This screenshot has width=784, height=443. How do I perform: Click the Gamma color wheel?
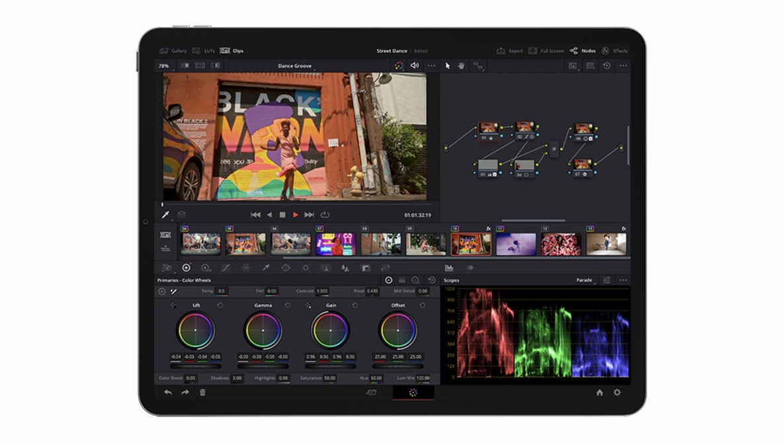[263, 330]
